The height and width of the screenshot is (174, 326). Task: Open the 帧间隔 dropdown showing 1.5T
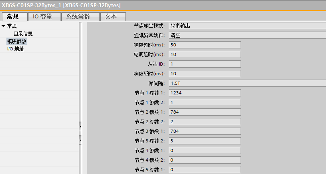pos(247,83)
